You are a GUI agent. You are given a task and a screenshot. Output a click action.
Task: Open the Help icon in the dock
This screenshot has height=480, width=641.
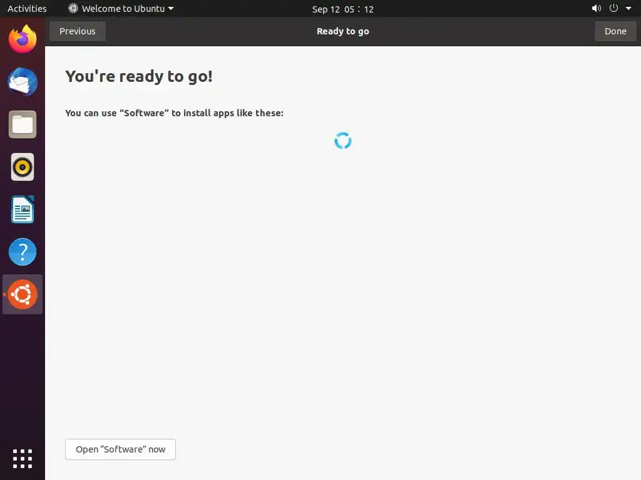click(x=23, y=252)
